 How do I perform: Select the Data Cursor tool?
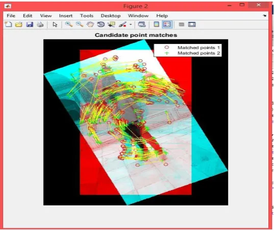point(111,25)
